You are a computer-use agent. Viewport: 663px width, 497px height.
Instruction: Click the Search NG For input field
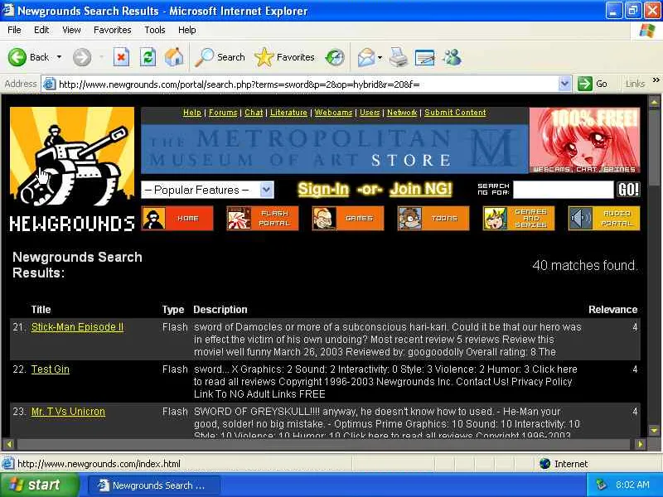563,190
